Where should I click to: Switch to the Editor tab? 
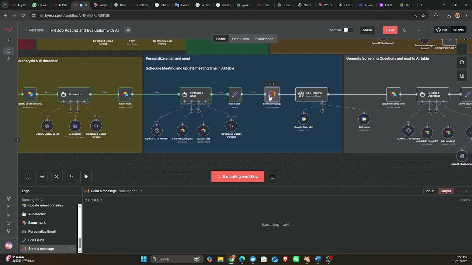(x=221, y=39)
